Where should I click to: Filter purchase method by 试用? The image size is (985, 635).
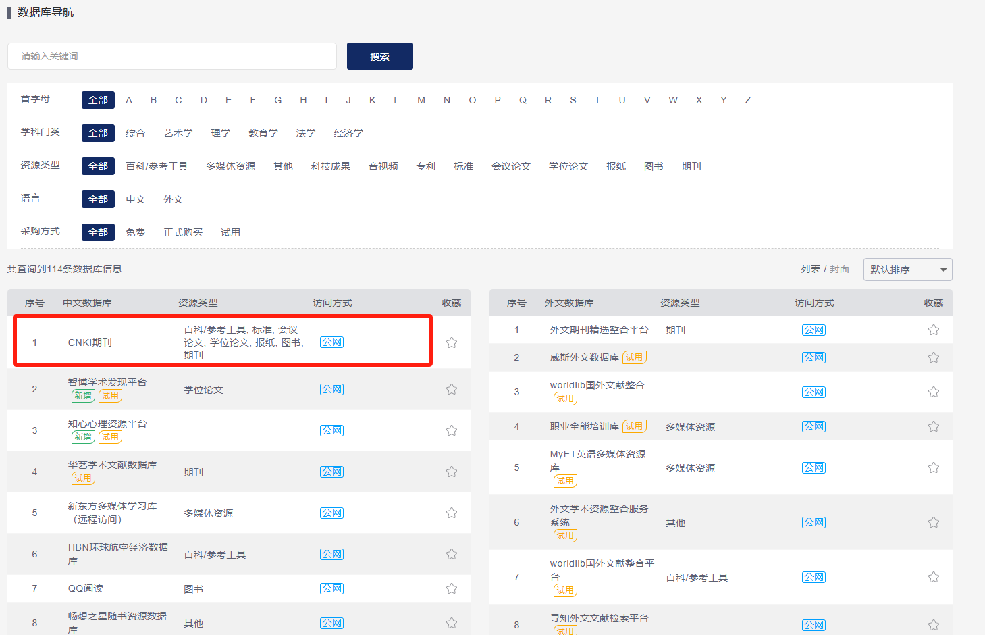tap(231, 232)
